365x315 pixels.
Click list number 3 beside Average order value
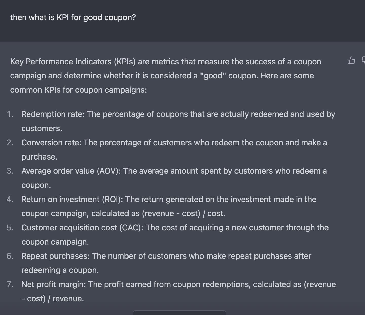point(10,171)
